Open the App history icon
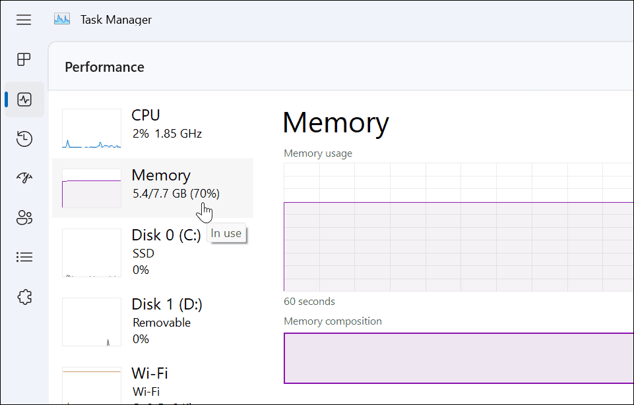This screenshot has width=634, height=405. pyautogui.click(x=24, y=138)
